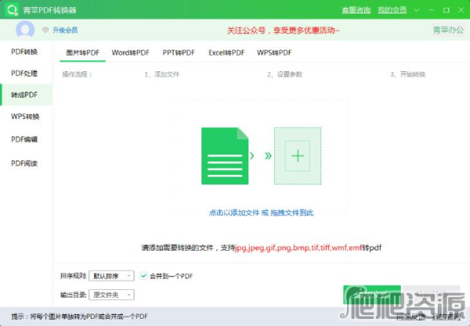The width and height of the screenshot is (470, 326).
Task: Click the red 关注公众号 promotion text
Action: [x=284, y=31]
